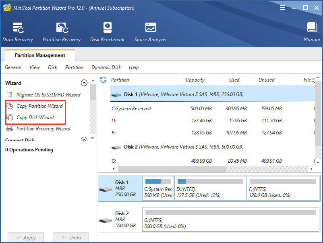
Task: Open the Disk menu
Action: [x=52, y=67]
